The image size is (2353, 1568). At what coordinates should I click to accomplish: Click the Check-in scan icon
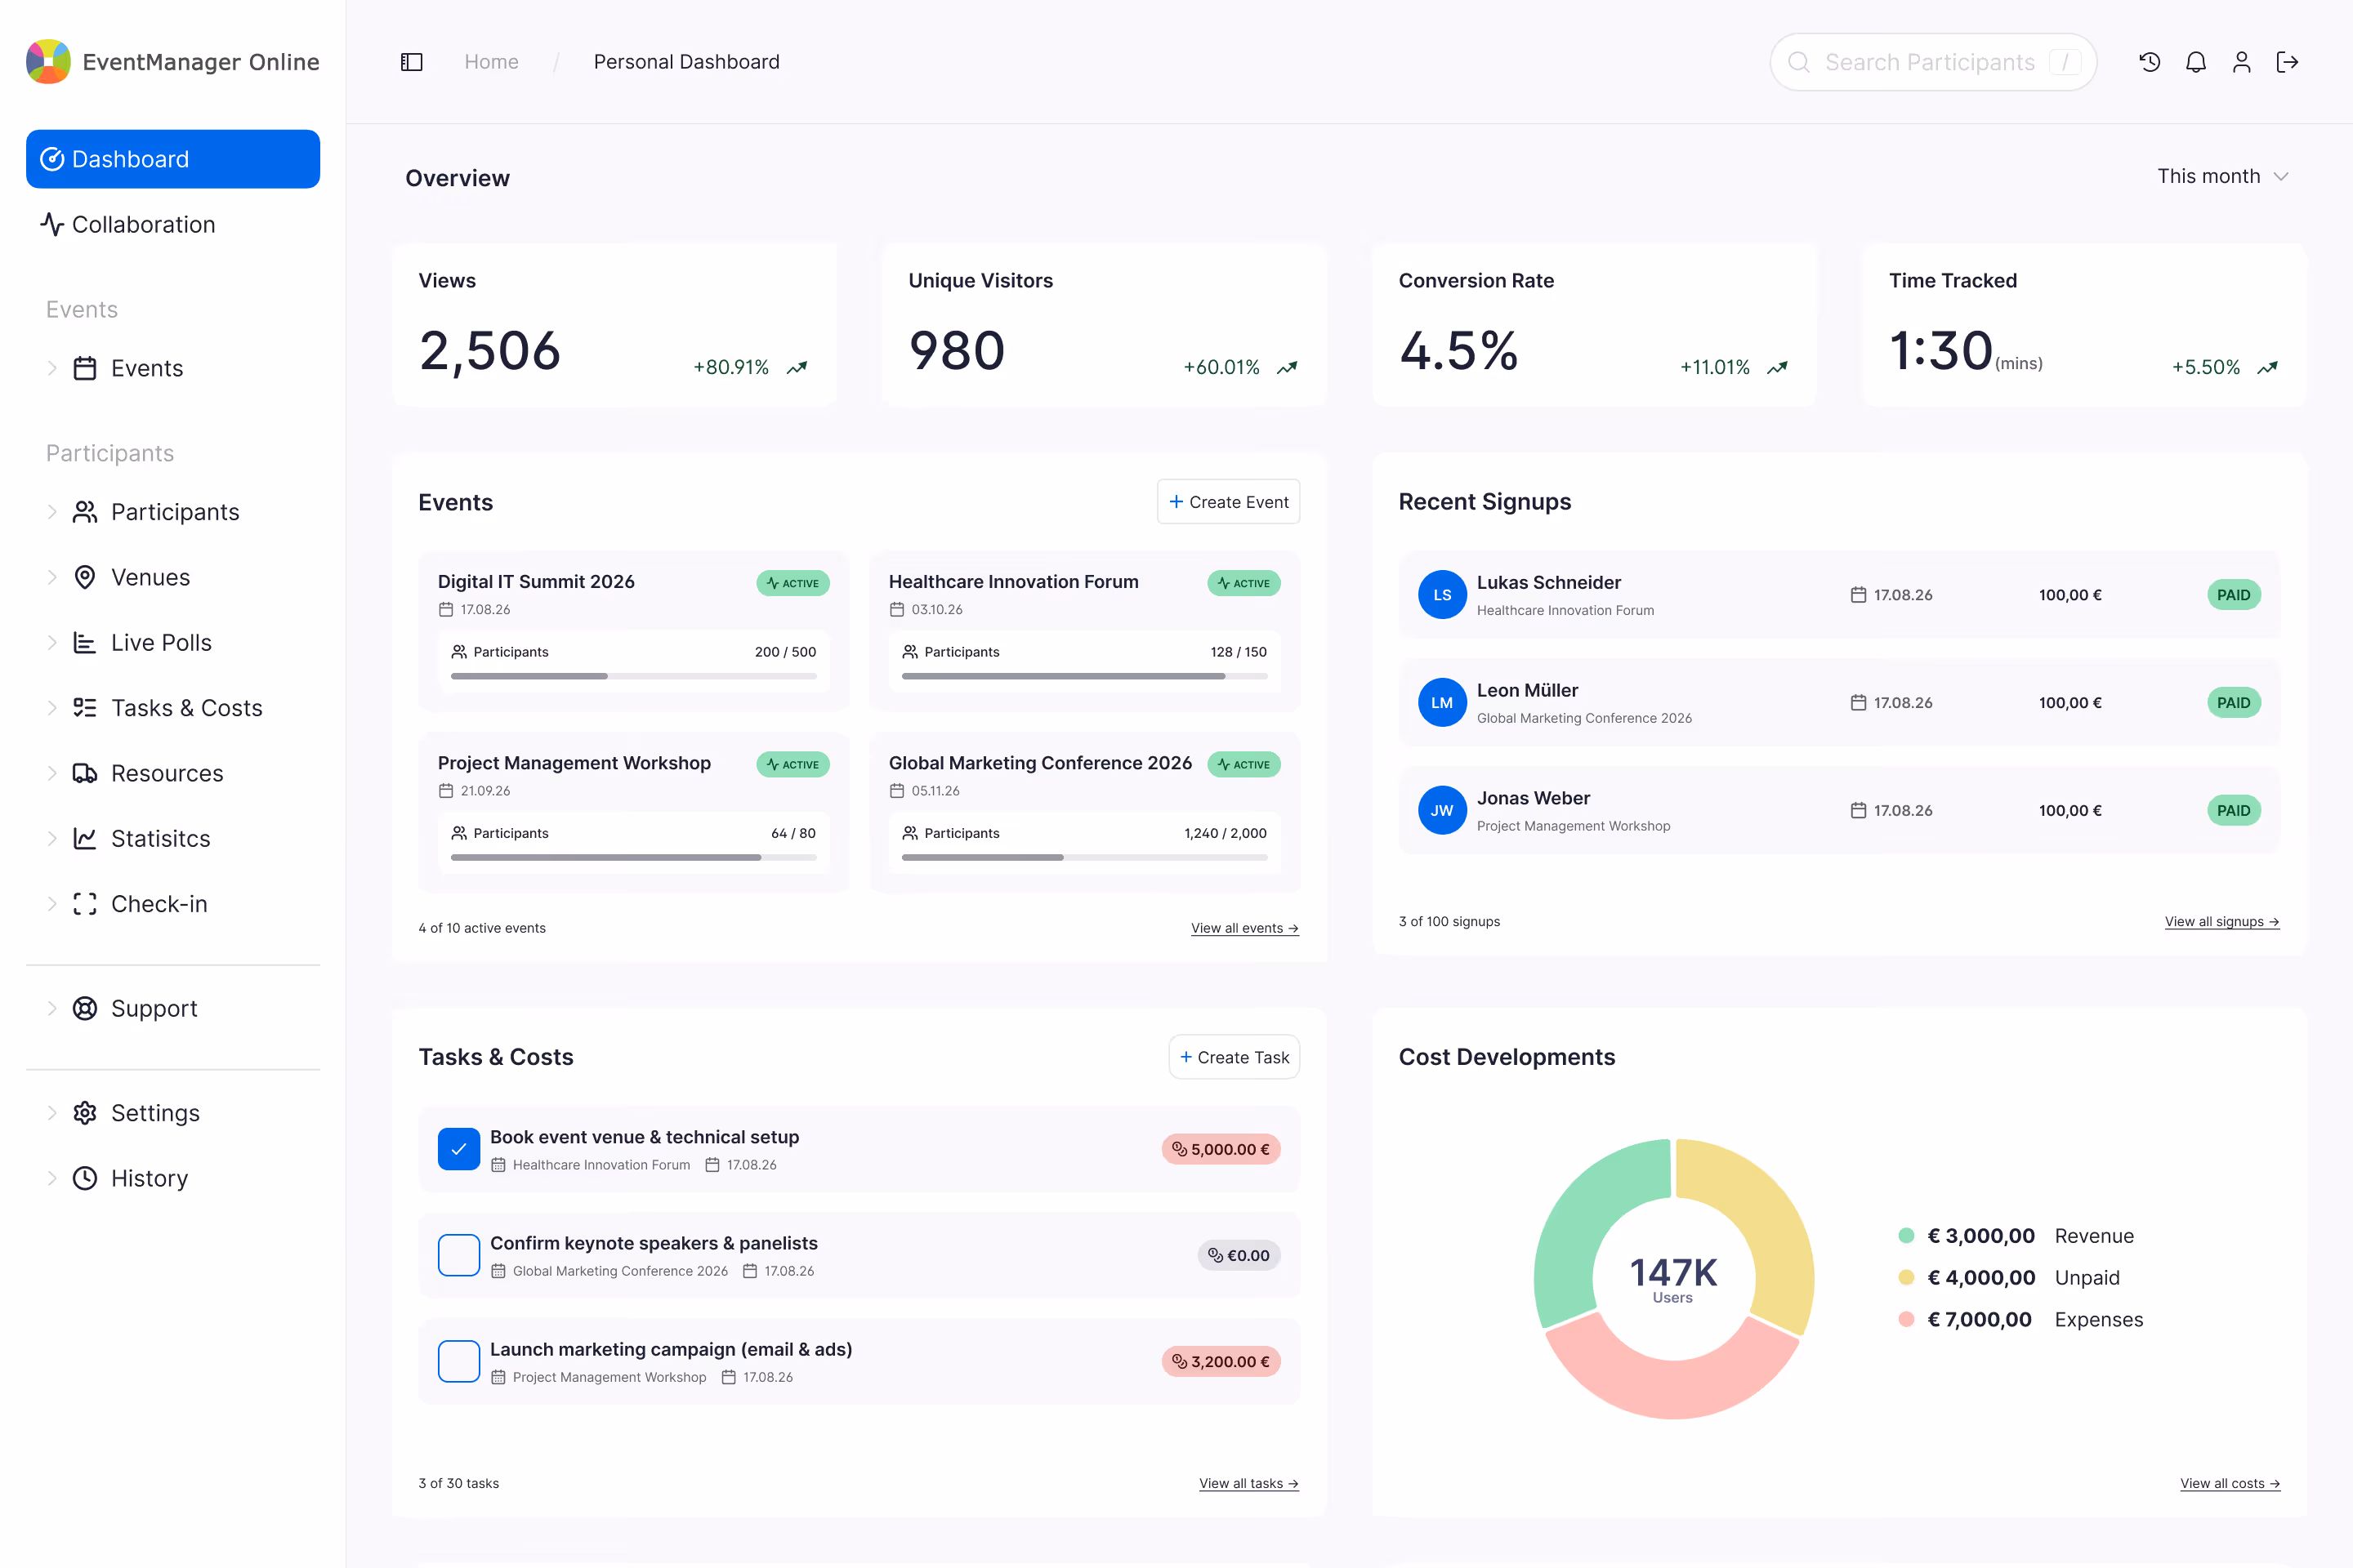85,904
